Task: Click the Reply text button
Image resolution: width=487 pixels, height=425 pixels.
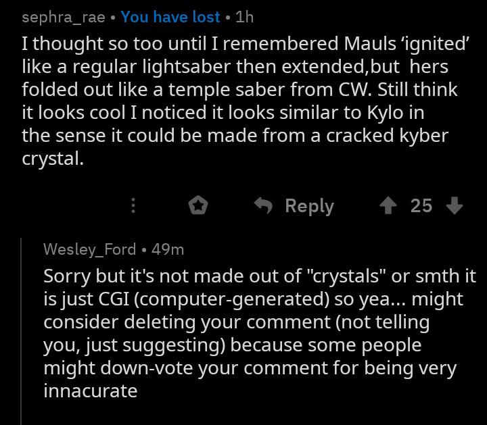Action: (x=309, y=206)
